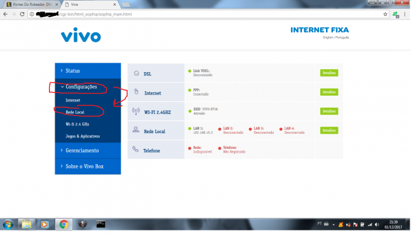Click the Telefone handset icon
This screenshot has height=235, width=413.
(135, 149)
